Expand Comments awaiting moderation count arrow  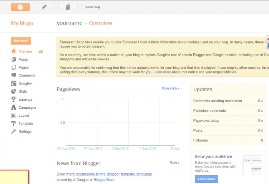point(261,101)
